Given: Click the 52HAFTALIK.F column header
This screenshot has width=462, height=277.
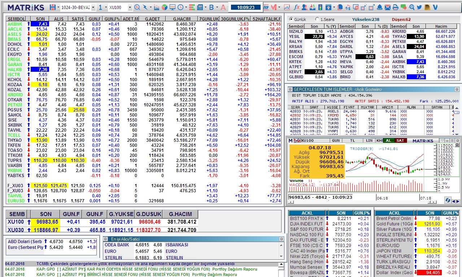Looking at the screenshot, I should click(266, 19).
